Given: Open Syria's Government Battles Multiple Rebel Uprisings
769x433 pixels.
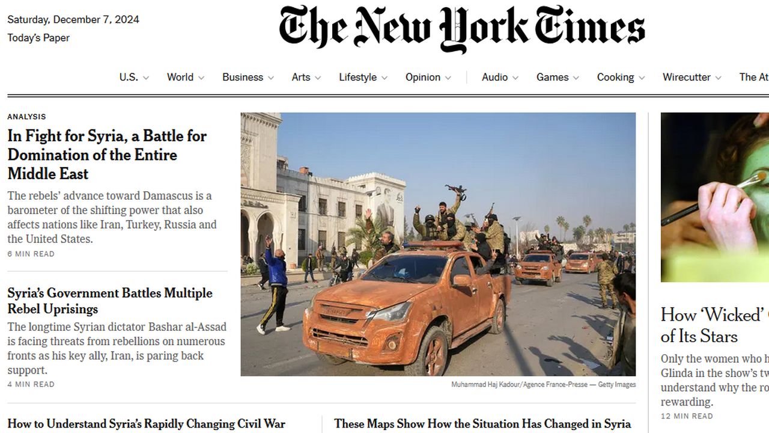Looking at the screenshot, I should [110, 301].
